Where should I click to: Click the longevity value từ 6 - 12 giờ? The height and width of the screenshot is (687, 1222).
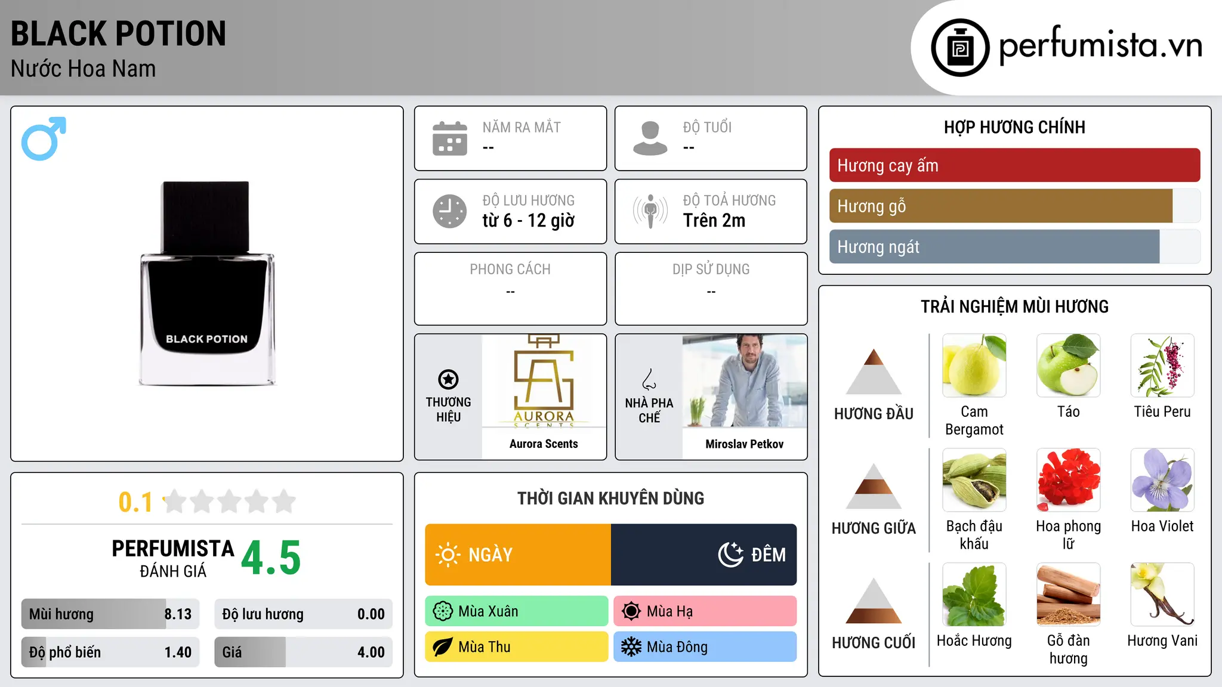[529, 220]
